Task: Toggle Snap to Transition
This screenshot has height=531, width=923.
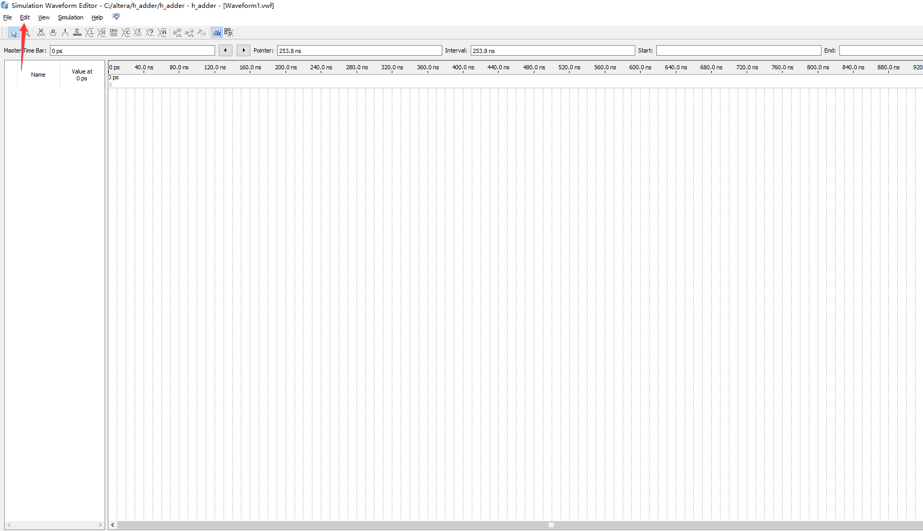Action: pyautogui.click(x=229, y=33)
